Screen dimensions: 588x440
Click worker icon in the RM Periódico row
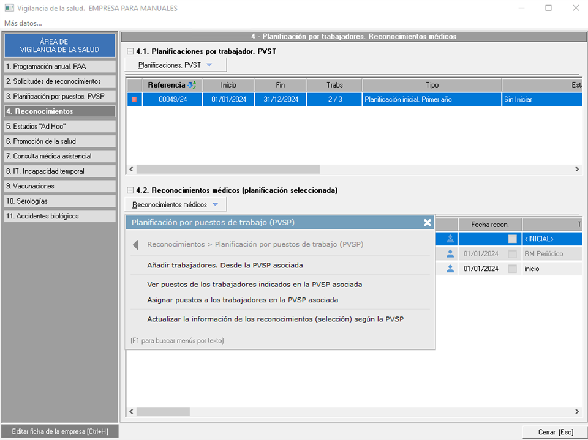450,253
